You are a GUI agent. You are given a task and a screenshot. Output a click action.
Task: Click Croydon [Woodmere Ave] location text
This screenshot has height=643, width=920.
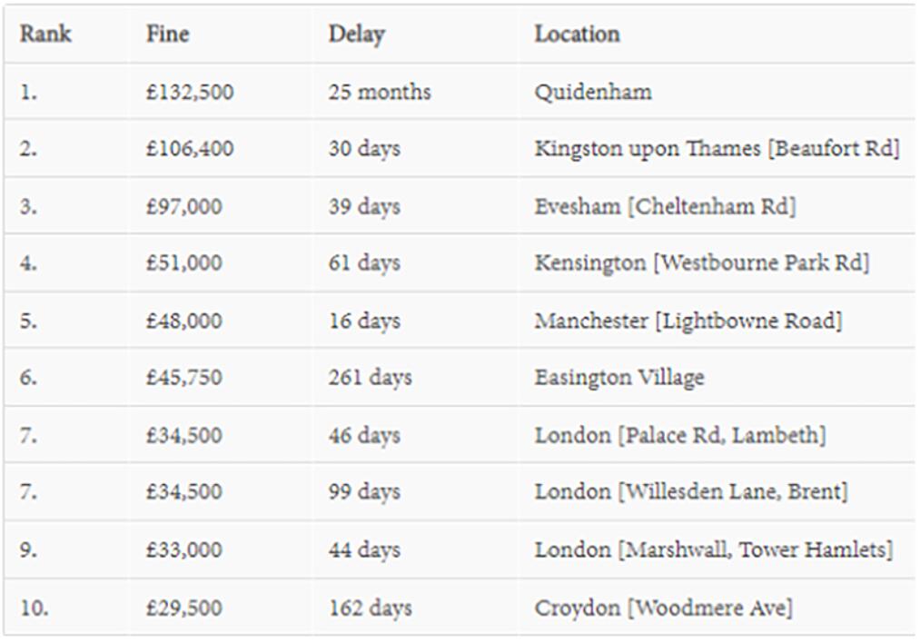click(x=663, y=608)
